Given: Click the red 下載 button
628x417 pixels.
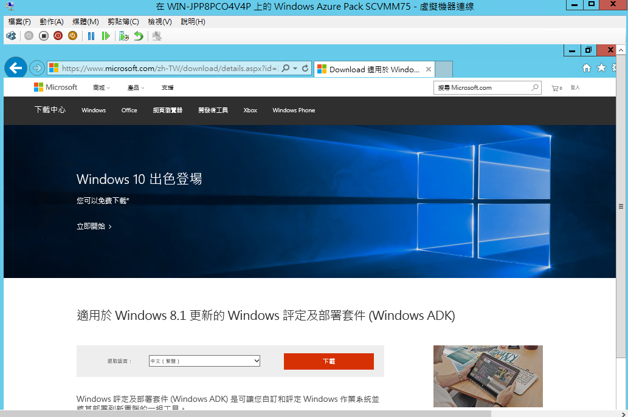Looking at the screenshot, I should pos(329,361).
